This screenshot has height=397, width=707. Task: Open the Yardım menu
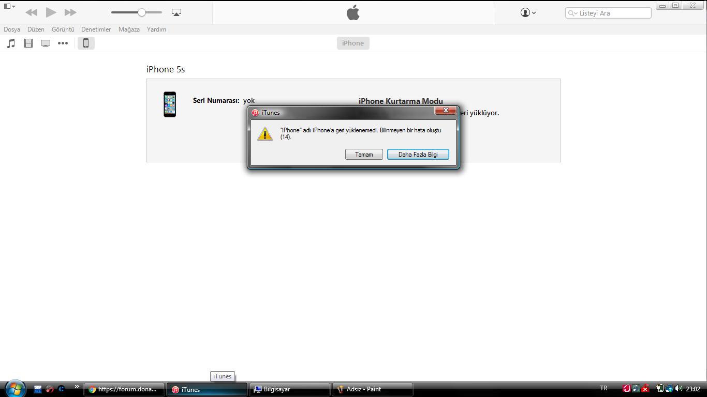point(156,29)
